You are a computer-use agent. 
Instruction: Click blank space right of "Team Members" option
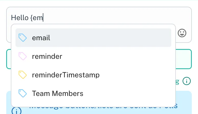[x=129, y=93]
